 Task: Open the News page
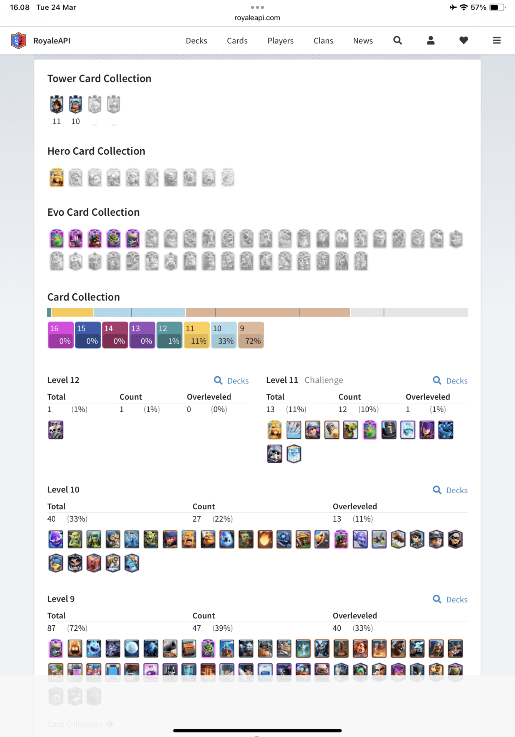coord(363,41)
